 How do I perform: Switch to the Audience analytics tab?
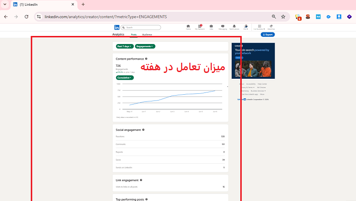[147, 35]
